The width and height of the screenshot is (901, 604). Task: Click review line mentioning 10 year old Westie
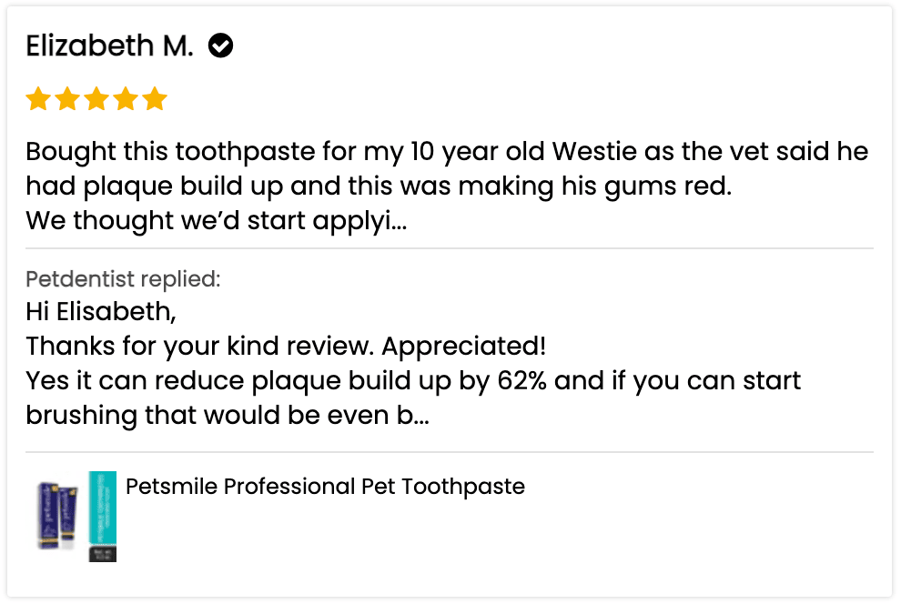pos(447,151)
